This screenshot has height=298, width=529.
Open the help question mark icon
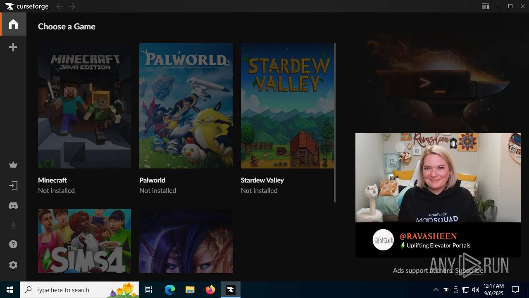13,245
